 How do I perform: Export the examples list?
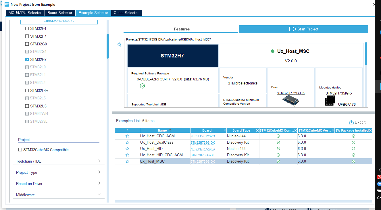[x=357, y=122]
